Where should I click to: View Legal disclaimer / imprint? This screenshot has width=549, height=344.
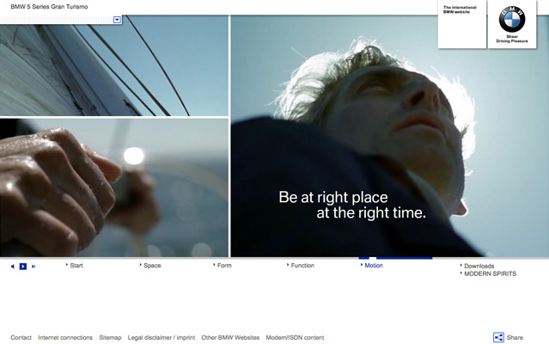(161, 338)
